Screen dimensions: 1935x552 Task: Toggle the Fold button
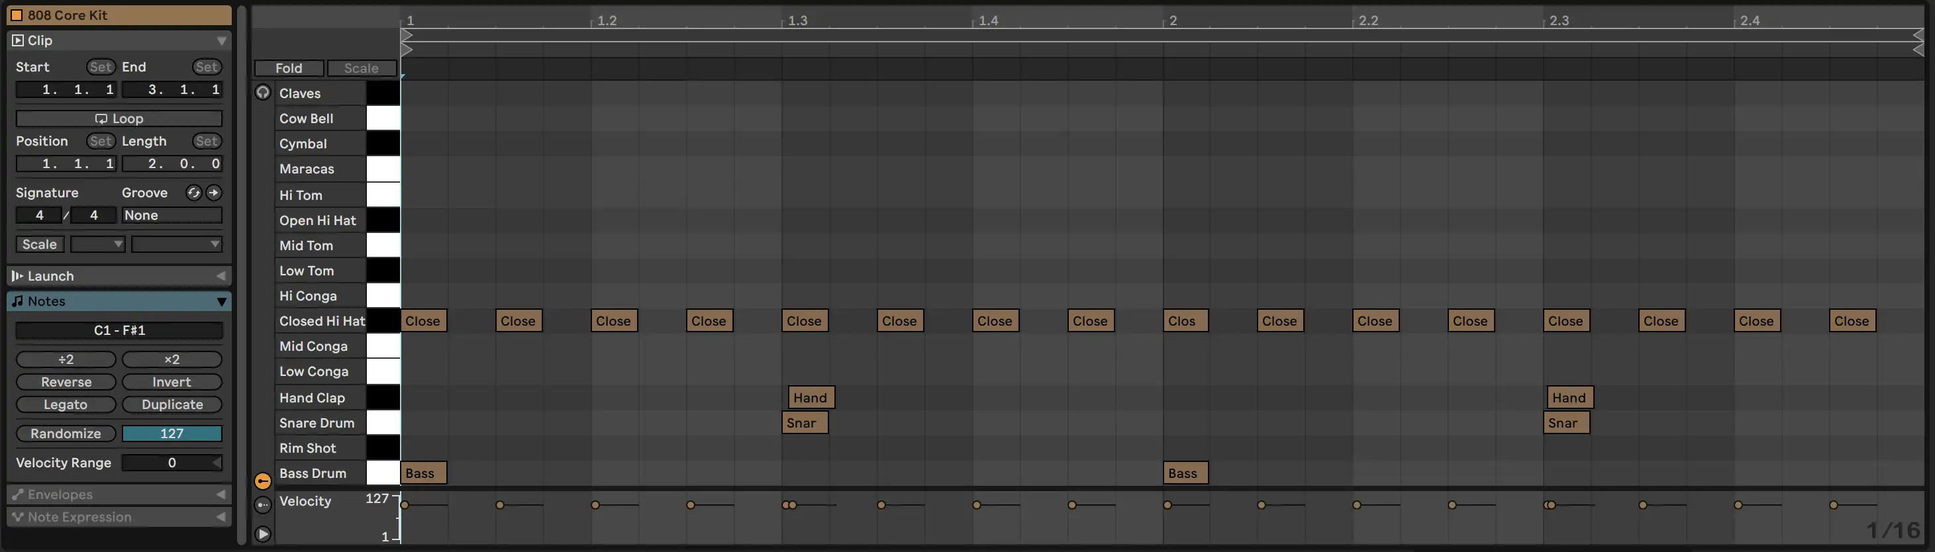pyautogui.click(x=289, y=68)
